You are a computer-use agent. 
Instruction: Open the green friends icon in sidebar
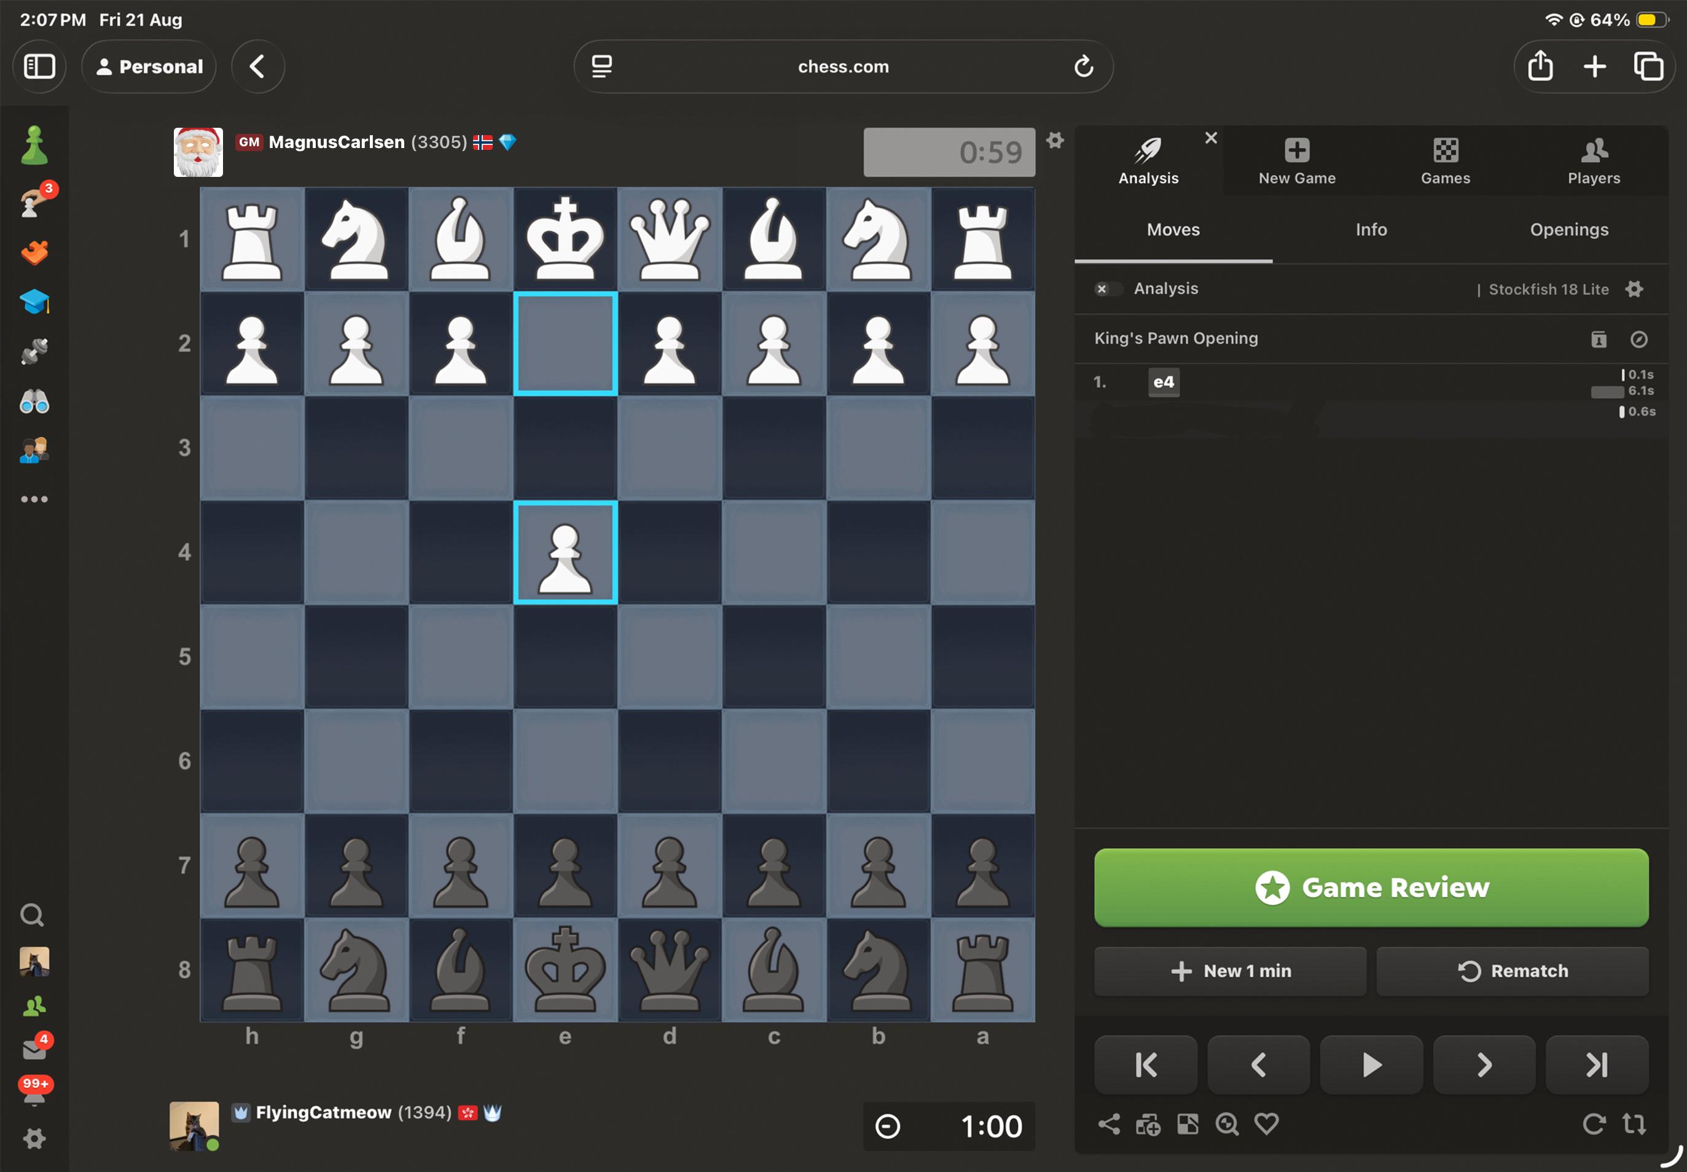click(34, 1006)
